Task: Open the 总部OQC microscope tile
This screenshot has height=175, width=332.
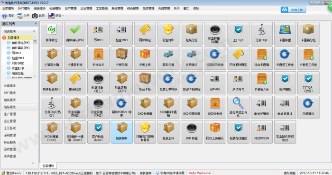Action: click(262, 33)
